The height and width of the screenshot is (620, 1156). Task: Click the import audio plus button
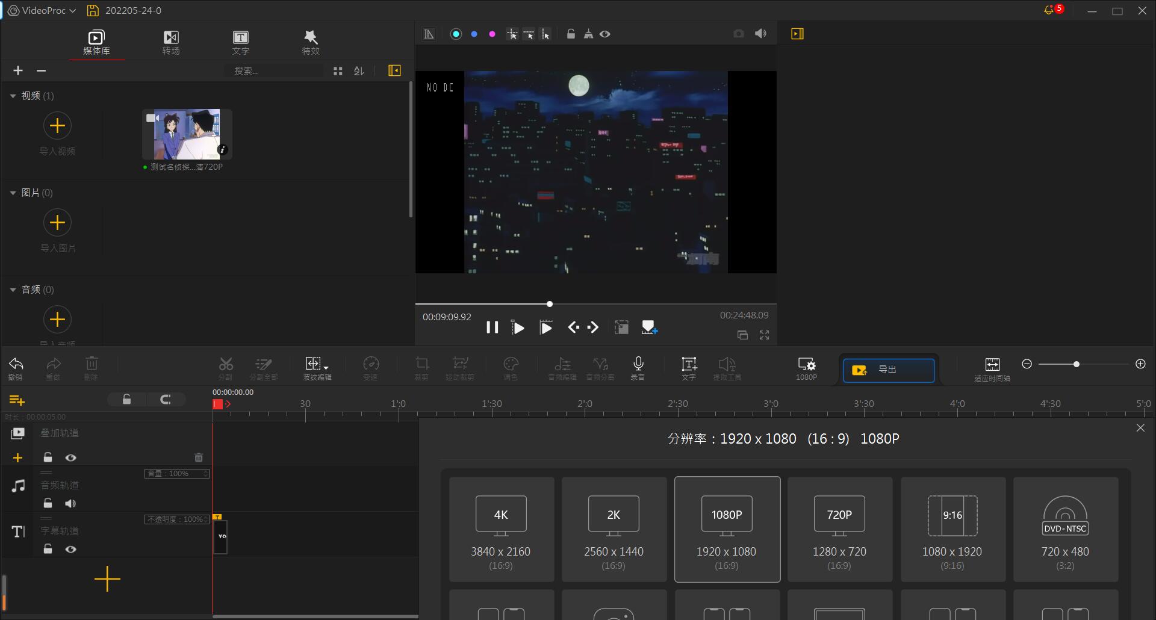pos(57,319)
